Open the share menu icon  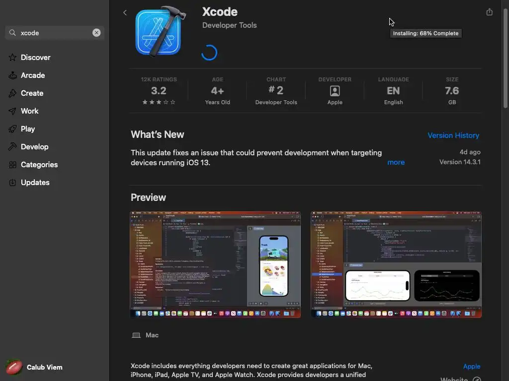pyautogui.click(x=489, y=12)
